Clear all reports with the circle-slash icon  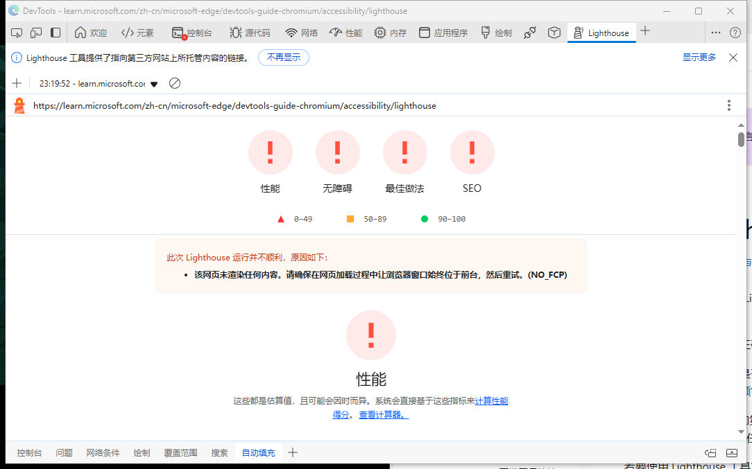pos(175,83)
